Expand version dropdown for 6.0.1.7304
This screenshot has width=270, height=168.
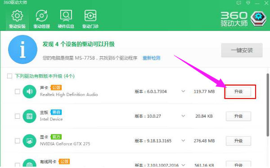click(183, 91)
